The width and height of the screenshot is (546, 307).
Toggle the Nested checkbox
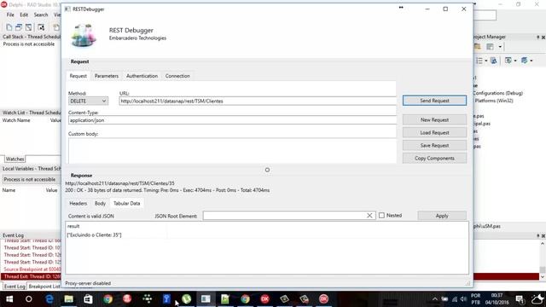point(381,216)
